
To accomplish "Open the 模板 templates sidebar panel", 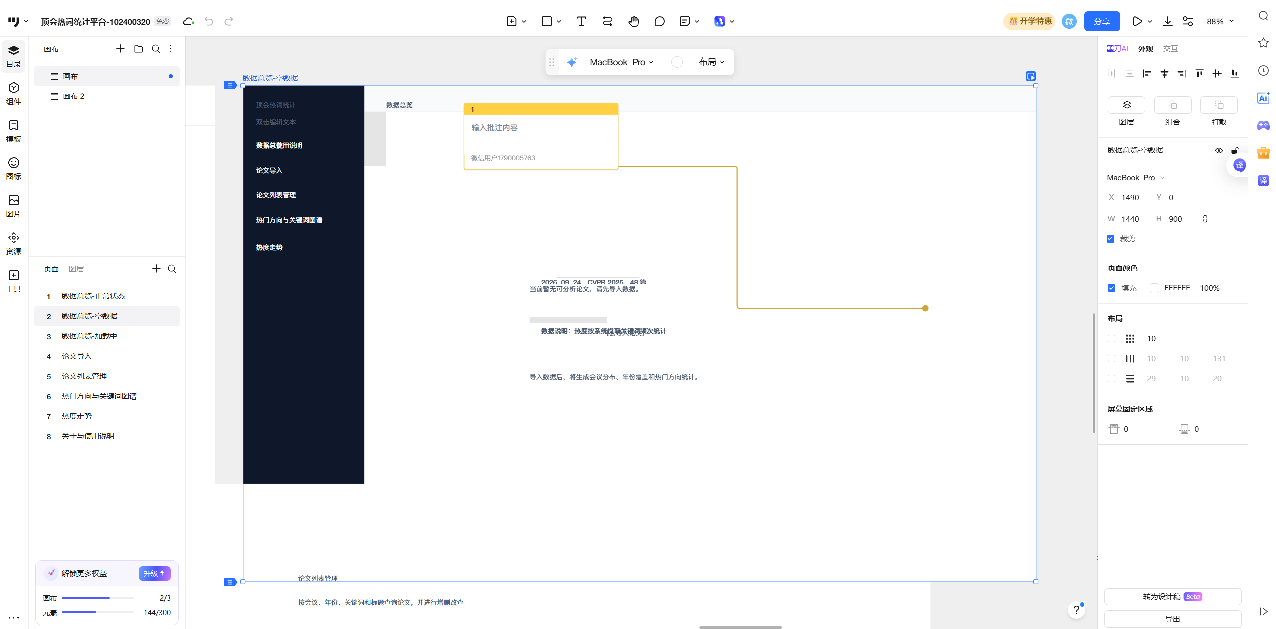I will coord(14,131).
